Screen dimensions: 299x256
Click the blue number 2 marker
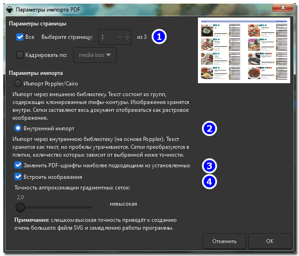210,128
